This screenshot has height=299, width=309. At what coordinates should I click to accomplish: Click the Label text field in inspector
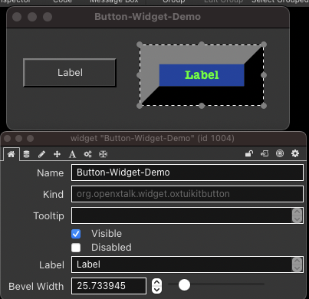(x=182, y=264)
